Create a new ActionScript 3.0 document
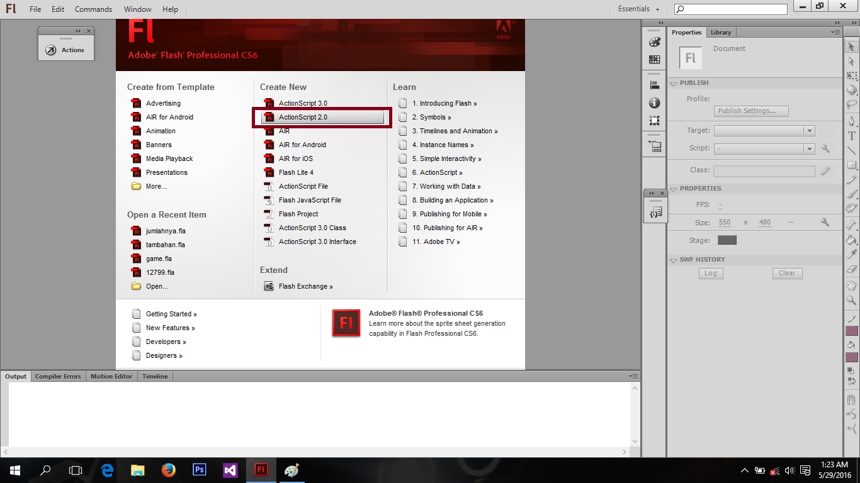Viewport: 860px width, 483px height. 302,103
